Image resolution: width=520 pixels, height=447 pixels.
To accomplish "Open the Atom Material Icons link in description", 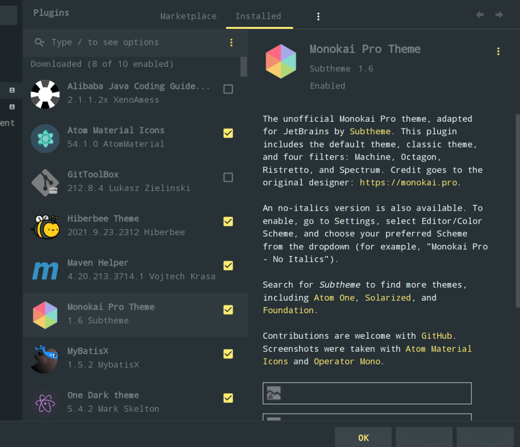I will [x=439, y=349].
